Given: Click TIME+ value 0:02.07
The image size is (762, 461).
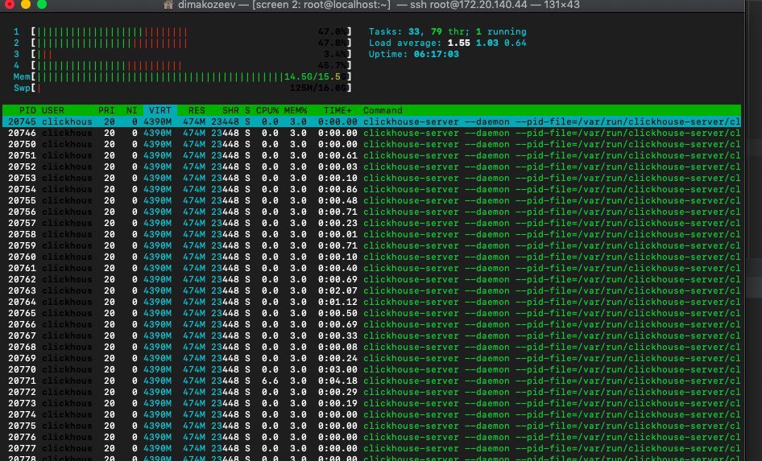Looking at the screenshot, I should pyautogui.click(x=338, y=290).
